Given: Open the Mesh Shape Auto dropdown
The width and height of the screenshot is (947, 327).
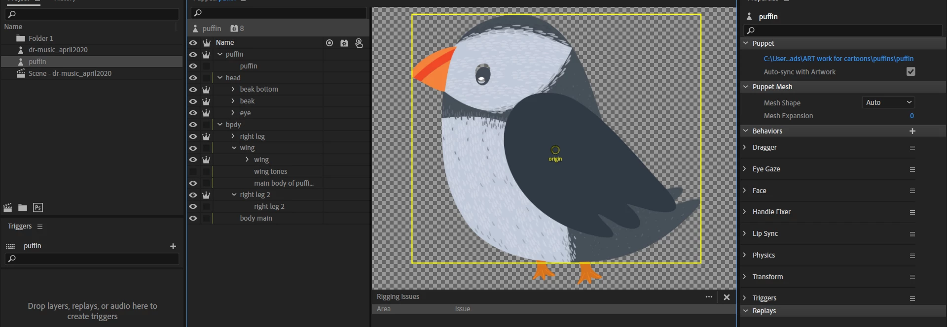Looking at the screenshot, I should (888, 102).
